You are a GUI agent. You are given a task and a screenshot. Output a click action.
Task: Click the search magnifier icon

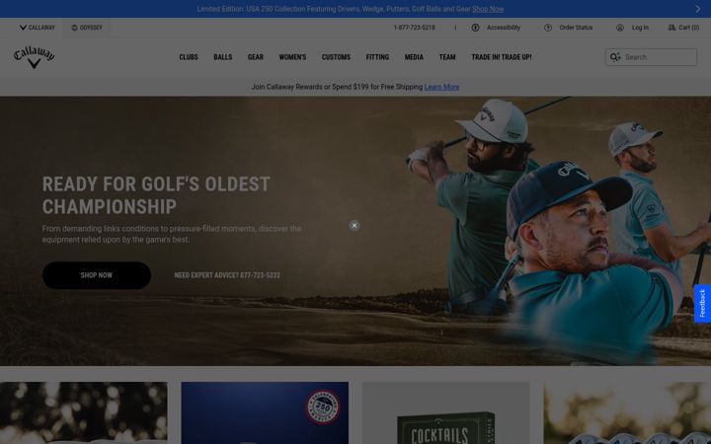tap(615, 57)
